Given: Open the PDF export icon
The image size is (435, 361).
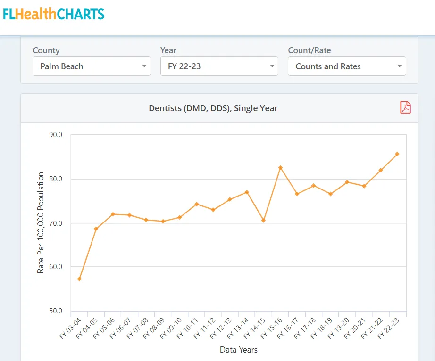Looking at the screenshot, I should [x=405, y=107].
